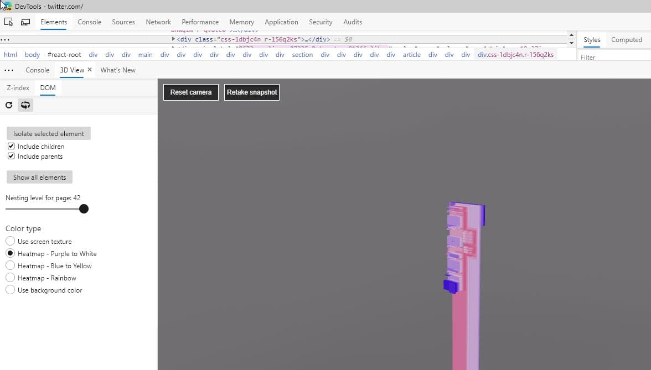Viewport: 651px width, 370px height.
Task: Open the Memory panel
Action: [241, 22]
